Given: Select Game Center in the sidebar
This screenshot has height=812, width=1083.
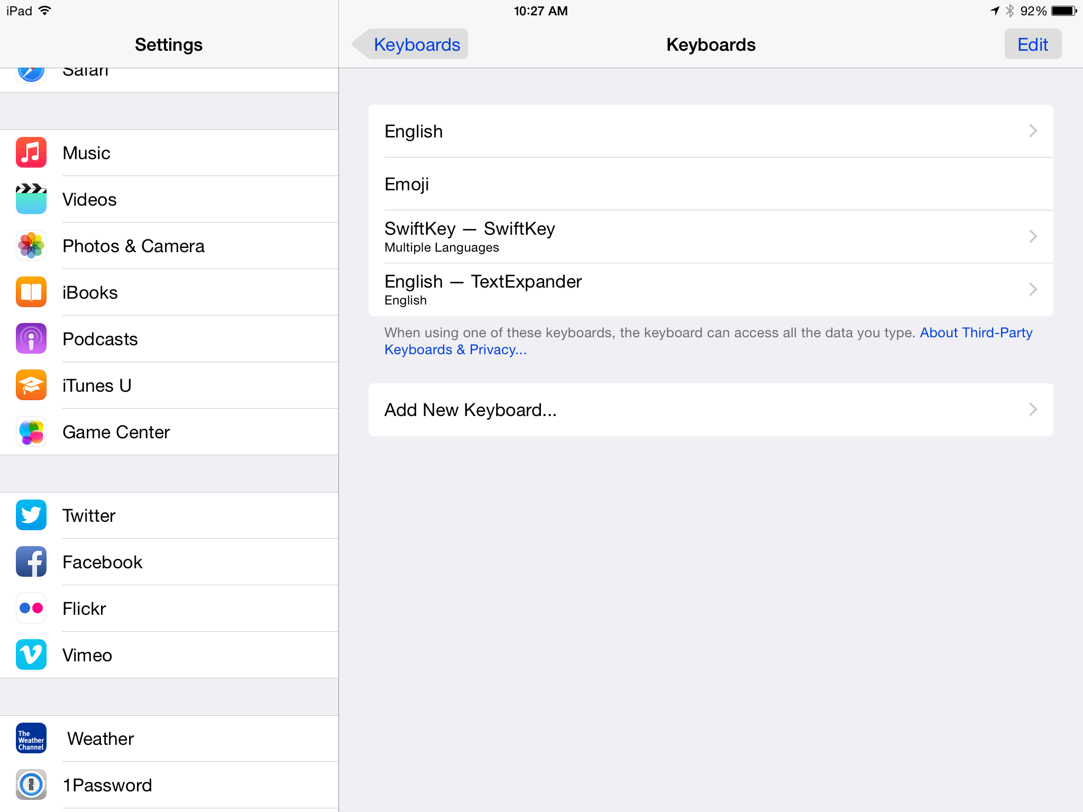Looking at the screenshot, I should pos(169,432).
